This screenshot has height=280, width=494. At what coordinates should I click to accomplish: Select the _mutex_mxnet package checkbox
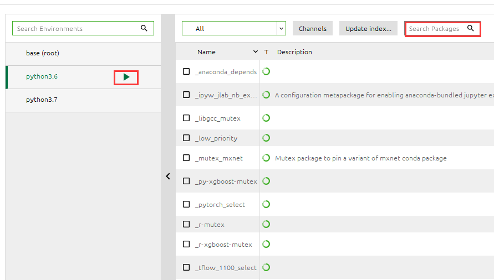coord(186,158)
